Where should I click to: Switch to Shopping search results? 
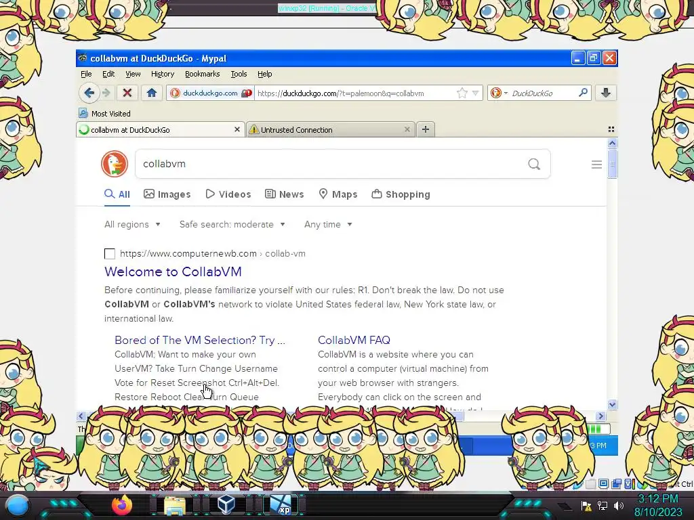click(x=401, y=194)
